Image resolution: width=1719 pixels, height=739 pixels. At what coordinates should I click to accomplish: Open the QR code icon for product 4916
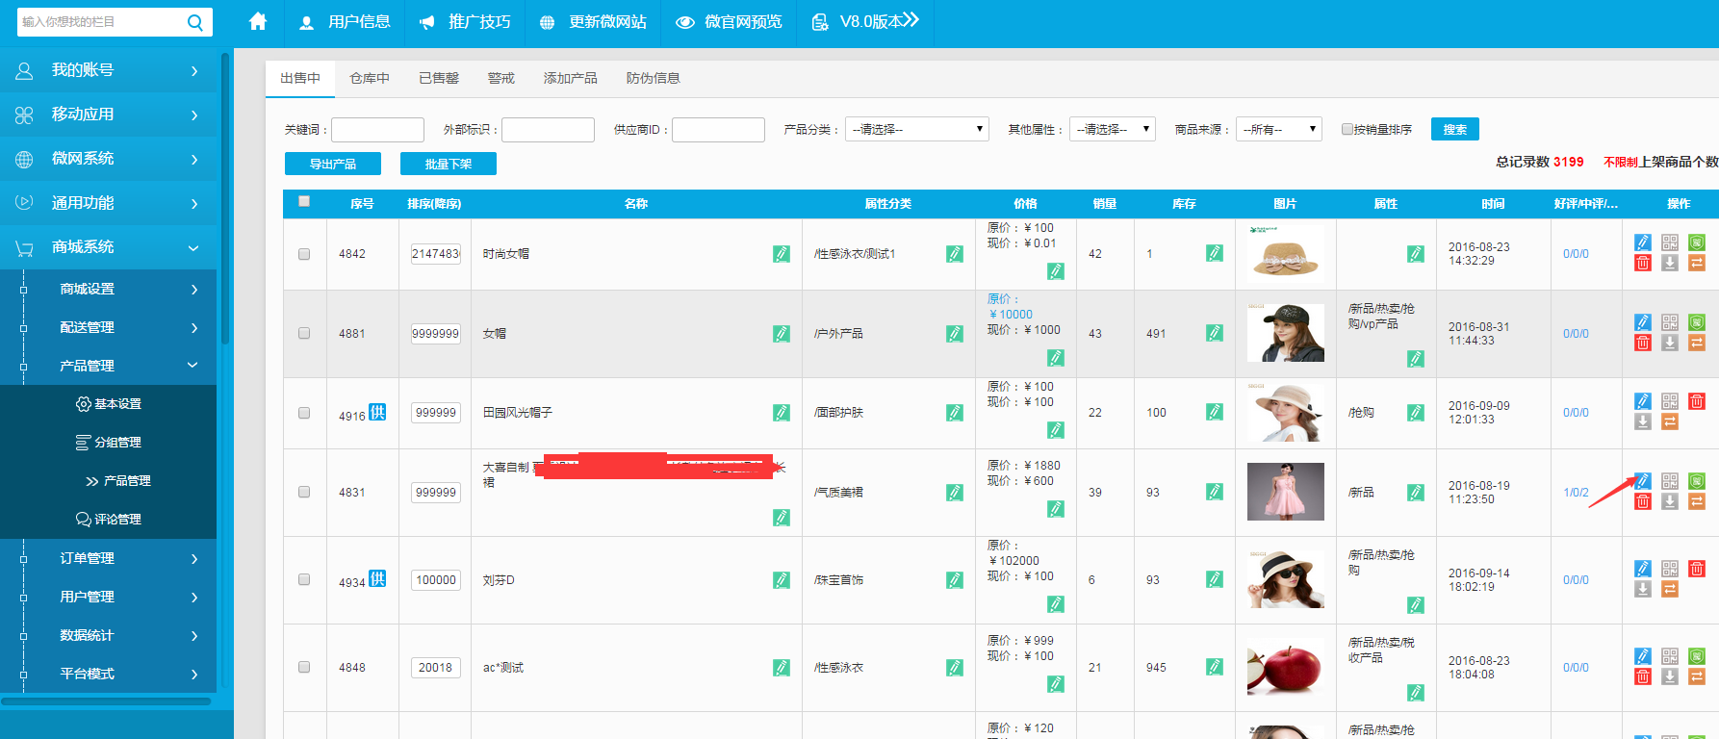tap(1670, 401)
